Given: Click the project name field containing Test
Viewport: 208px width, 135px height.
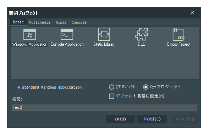Looking at the screenshot, I should click(104, 108).
